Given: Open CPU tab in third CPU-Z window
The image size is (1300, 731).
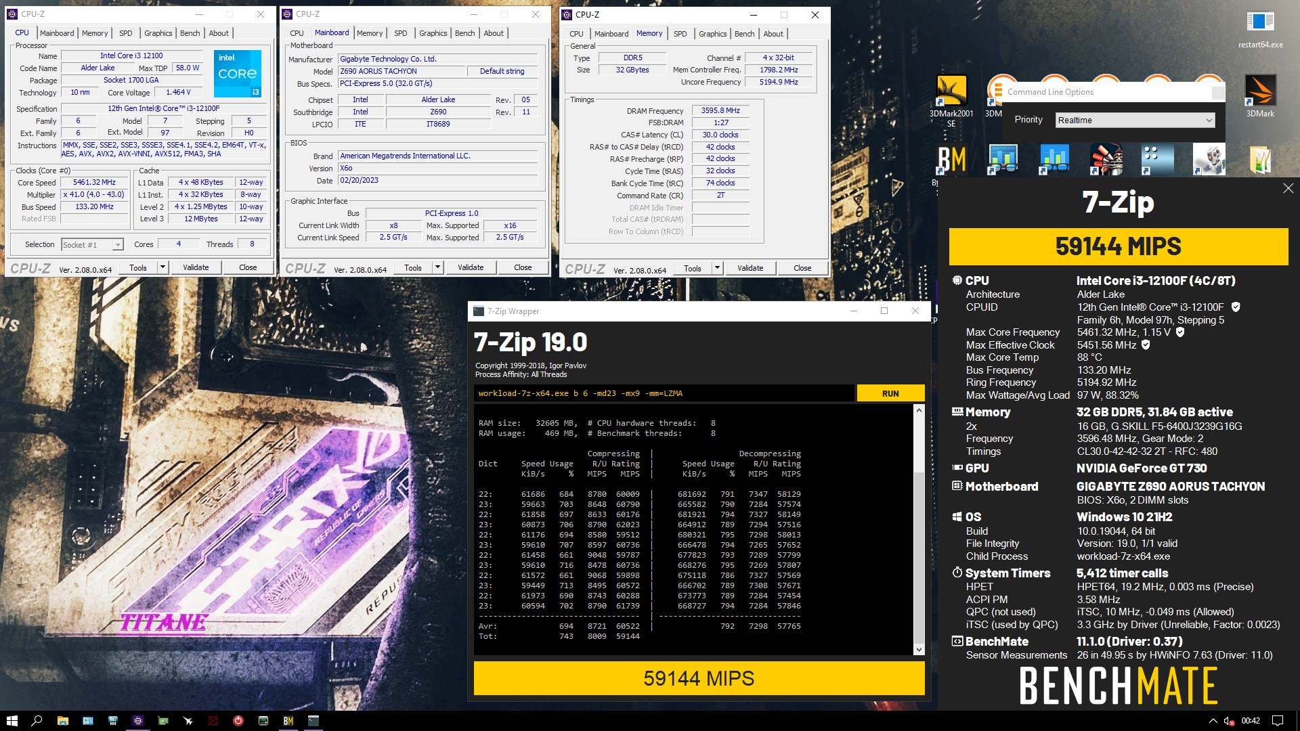Looking at the screenshot, I should (x=576, y=34).
